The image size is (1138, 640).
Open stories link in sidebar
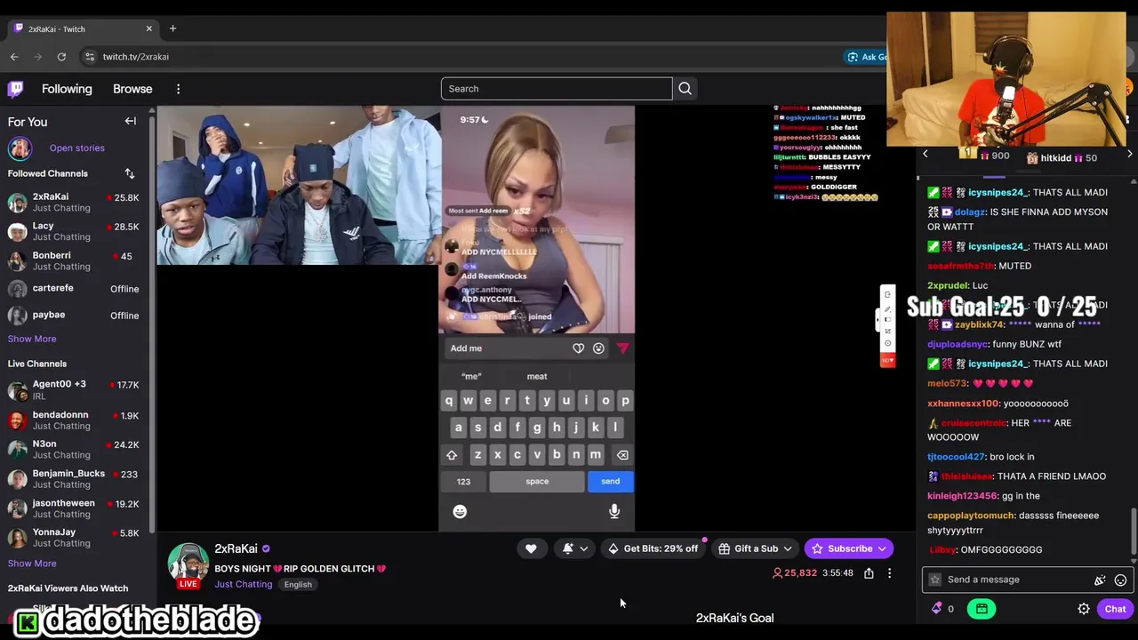point(77,148)
